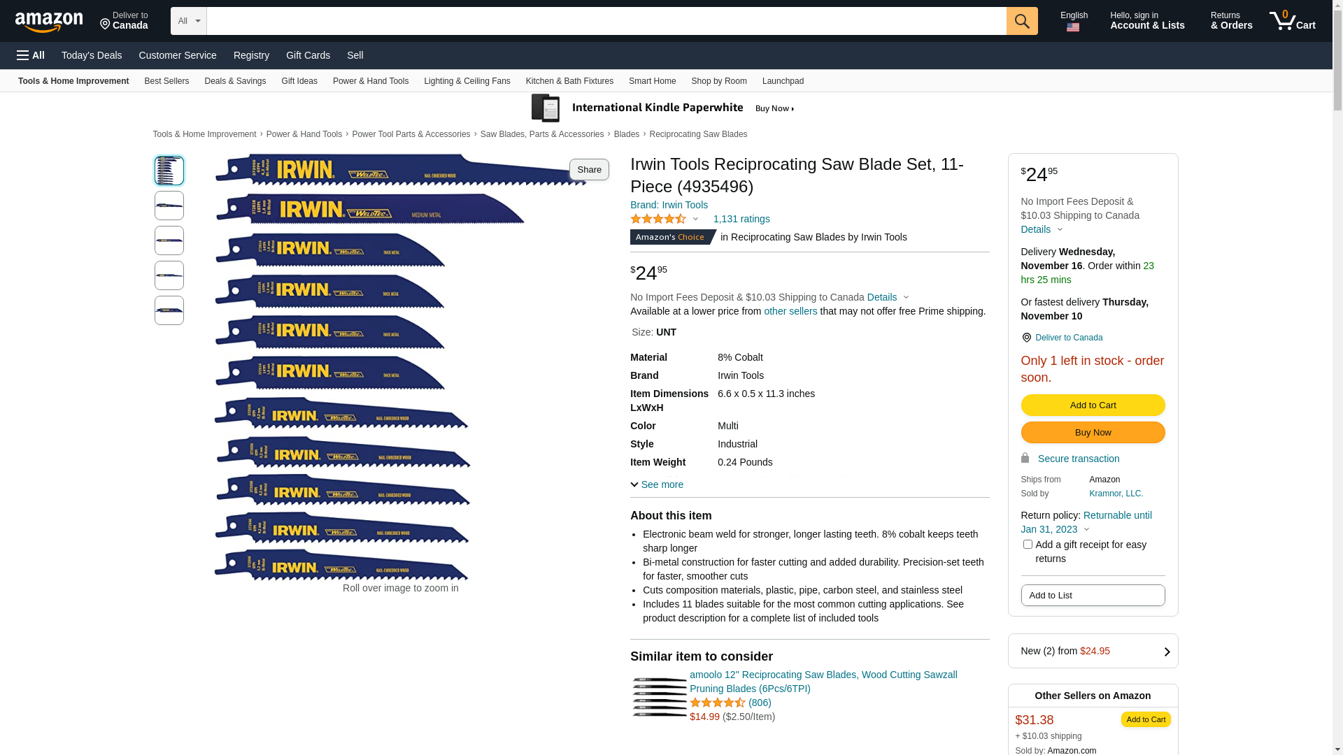The image size is (1343, 755).
Task: Open the Add to List dropdown
Action: (x=1093, y=596)
